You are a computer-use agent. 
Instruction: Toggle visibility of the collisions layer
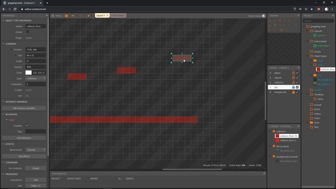click(297, 82)
